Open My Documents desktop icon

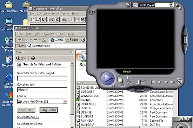click(9, 6)
